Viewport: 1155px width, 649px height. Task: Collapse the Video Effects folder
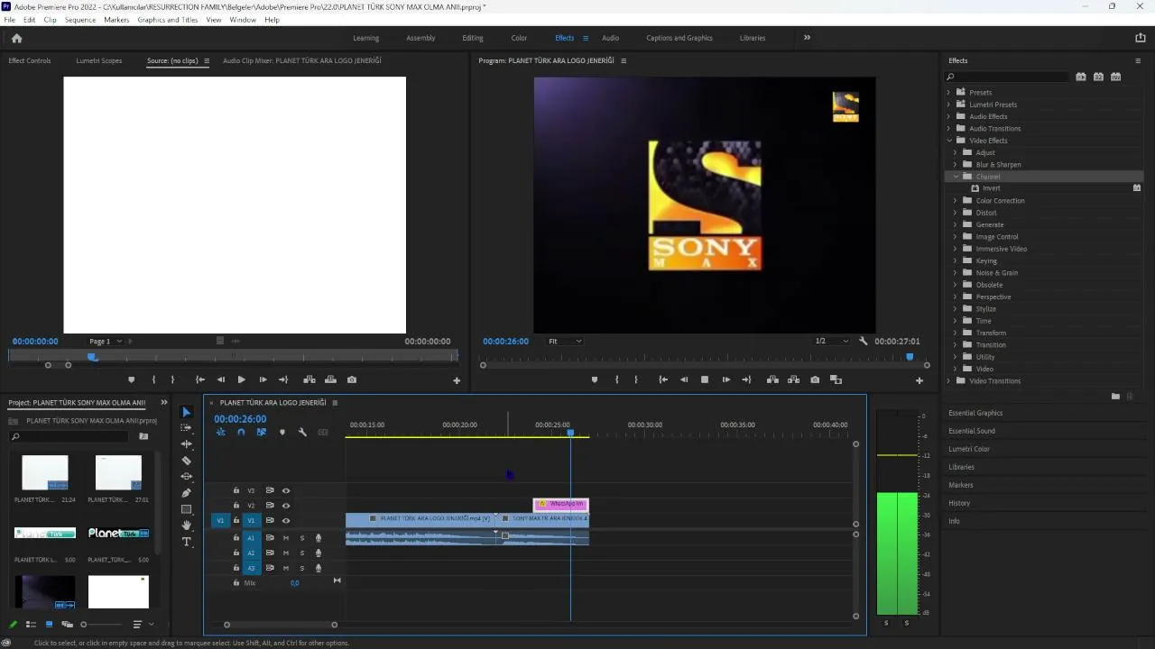point(948,141)
